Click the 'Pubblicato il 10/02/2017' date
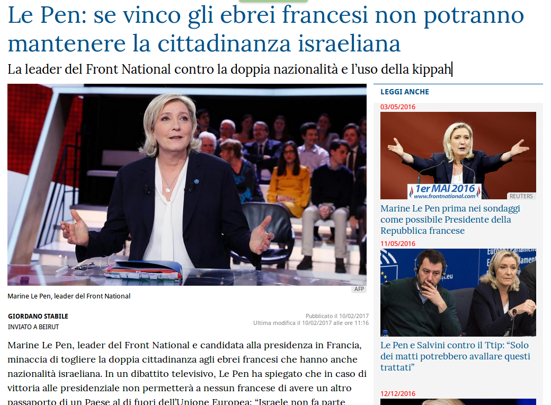The image size is (551, 405). pyautogui.click(x=337, y=316)
